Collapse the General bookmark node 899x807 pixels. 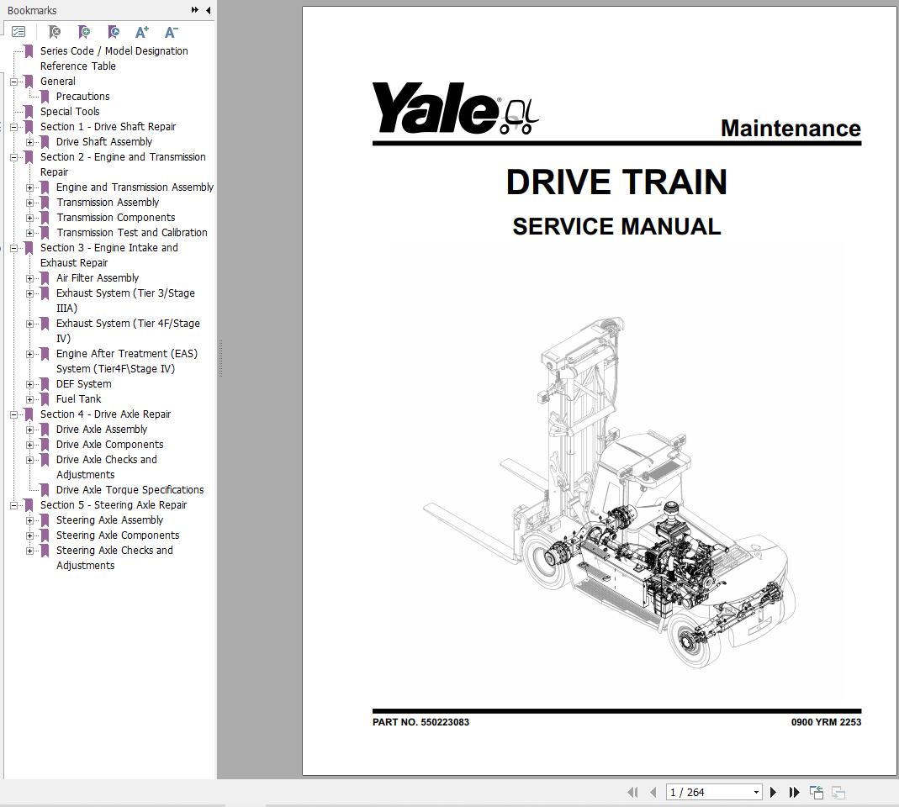click(13, 82)
